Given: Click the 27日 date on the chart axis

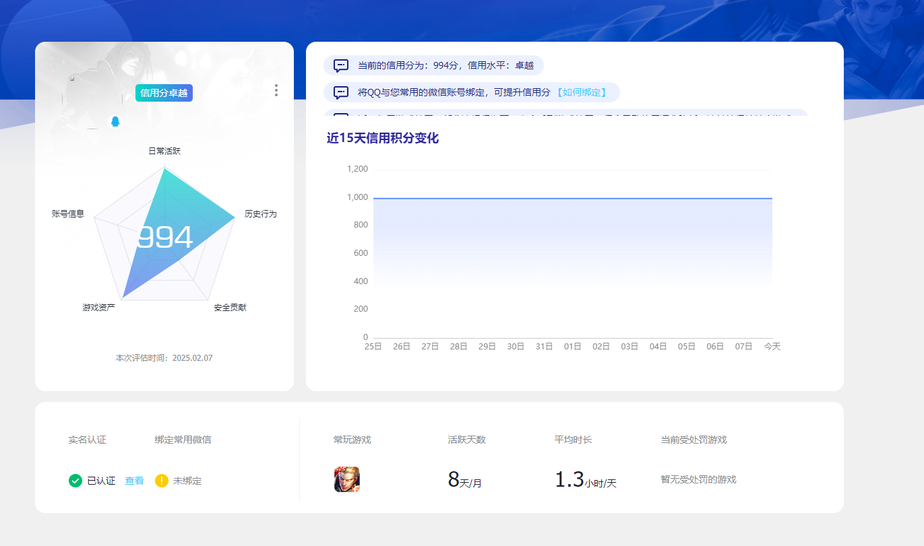Looking at the screenshot, I should click(430, 346).
